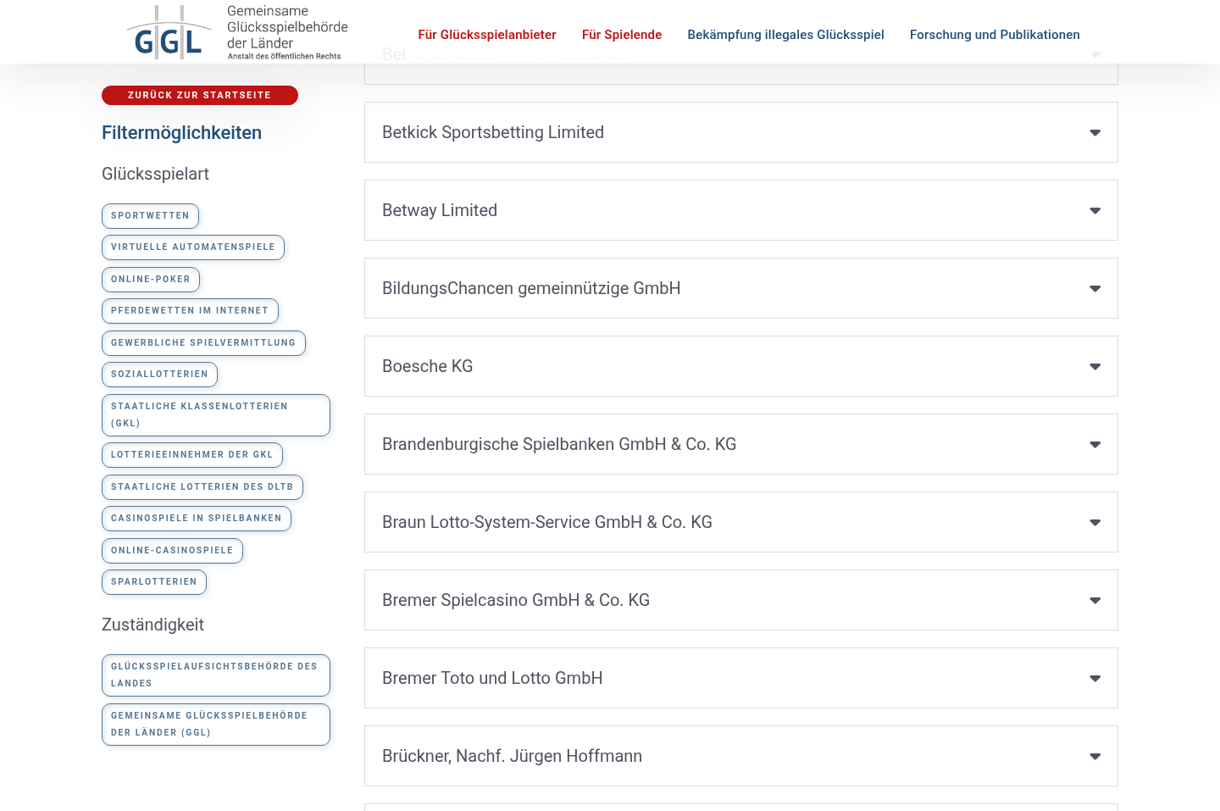Go back via Zurück zur Startseite button
This screenshot has height=811, width=1220.
[x=200, y=95]
